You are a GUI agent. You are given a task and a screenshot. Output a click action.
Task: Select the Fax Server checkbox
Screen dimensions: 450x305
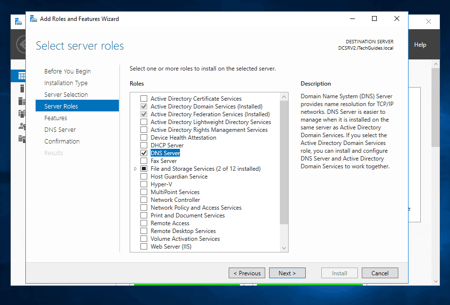click(x=144, y=161)
